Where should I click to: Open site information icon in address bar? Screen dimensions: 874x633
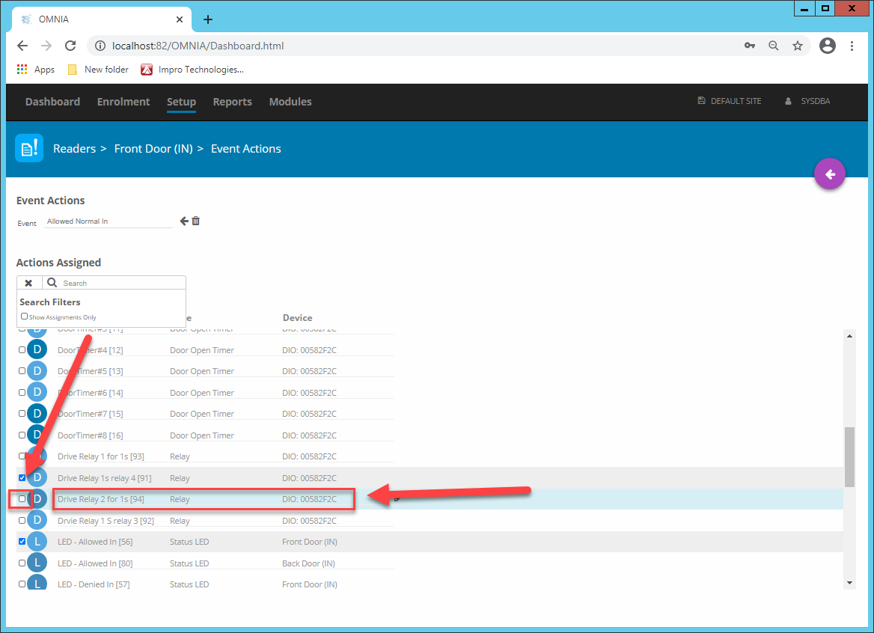[100, 46]
